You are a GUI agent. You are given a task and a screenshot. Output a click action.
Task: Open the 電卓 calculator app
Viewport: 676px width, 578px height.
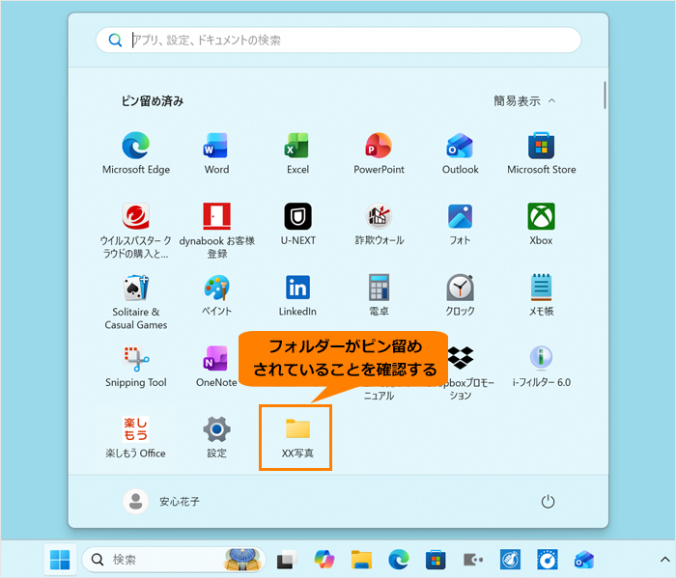point(379,295)
